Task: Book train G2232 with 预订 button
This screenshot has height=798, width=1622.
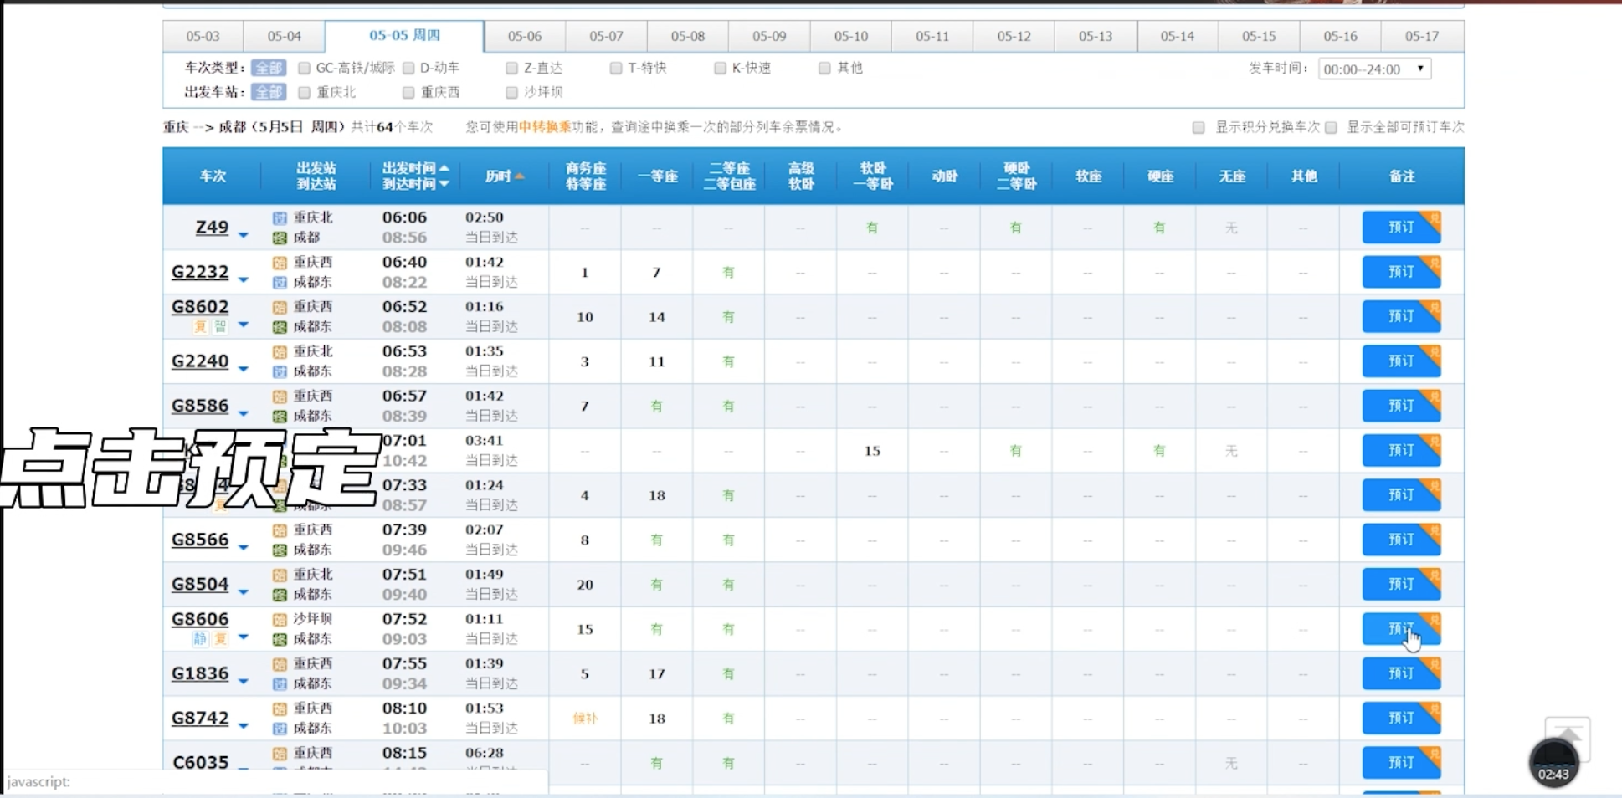Action: point(1401,272)
